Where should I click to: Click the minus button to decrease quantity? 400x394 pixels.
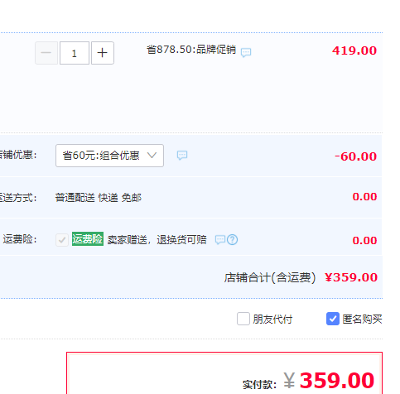click(46, 53)
